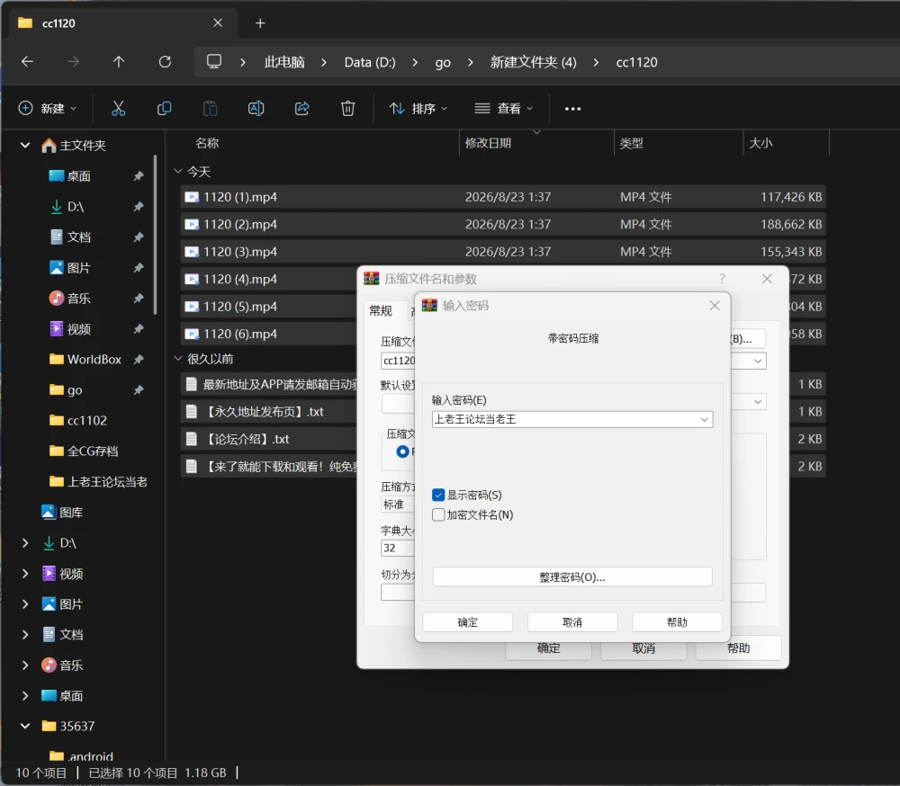This screenshot has height=786, width=900.
Task: Click the Share icon in toolbar
Action: coord(301,109)
